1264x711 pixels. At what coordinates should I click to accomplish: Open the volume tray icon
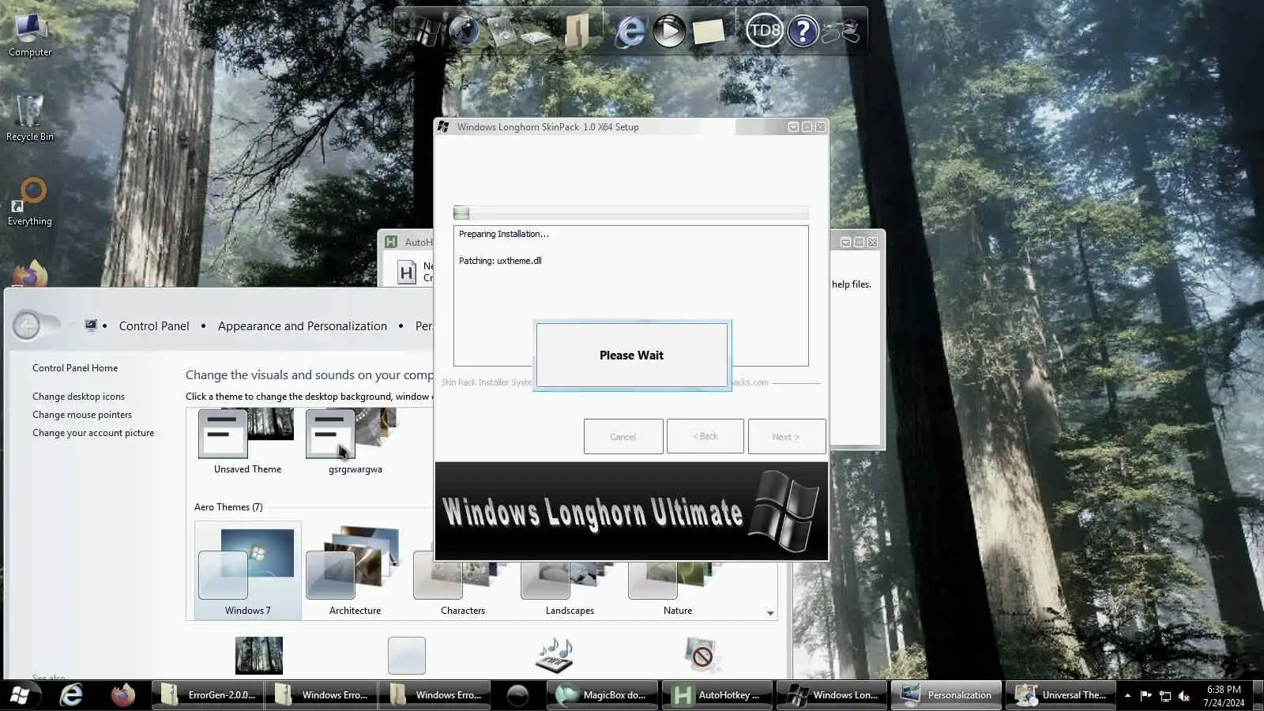[x=1183, y=695]
